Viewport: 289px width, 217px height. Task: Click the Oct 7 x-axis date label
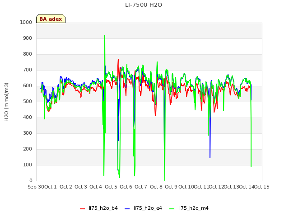(x=141, y=187)
